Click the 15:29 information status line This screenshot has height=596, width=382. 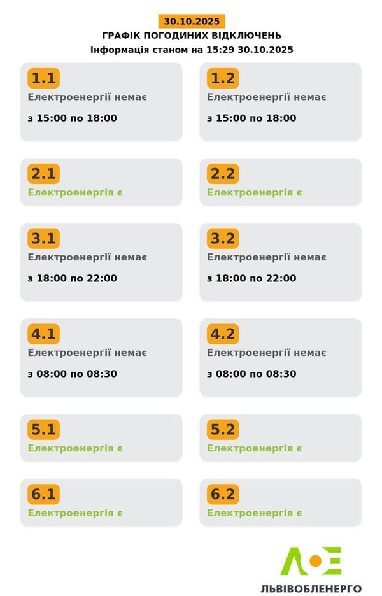coord(192,50)
